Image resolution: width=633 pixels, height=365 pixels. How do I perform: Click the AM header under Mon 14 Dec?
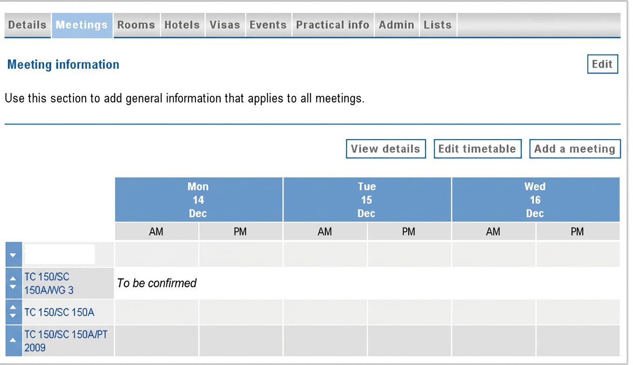pos(156,231)
